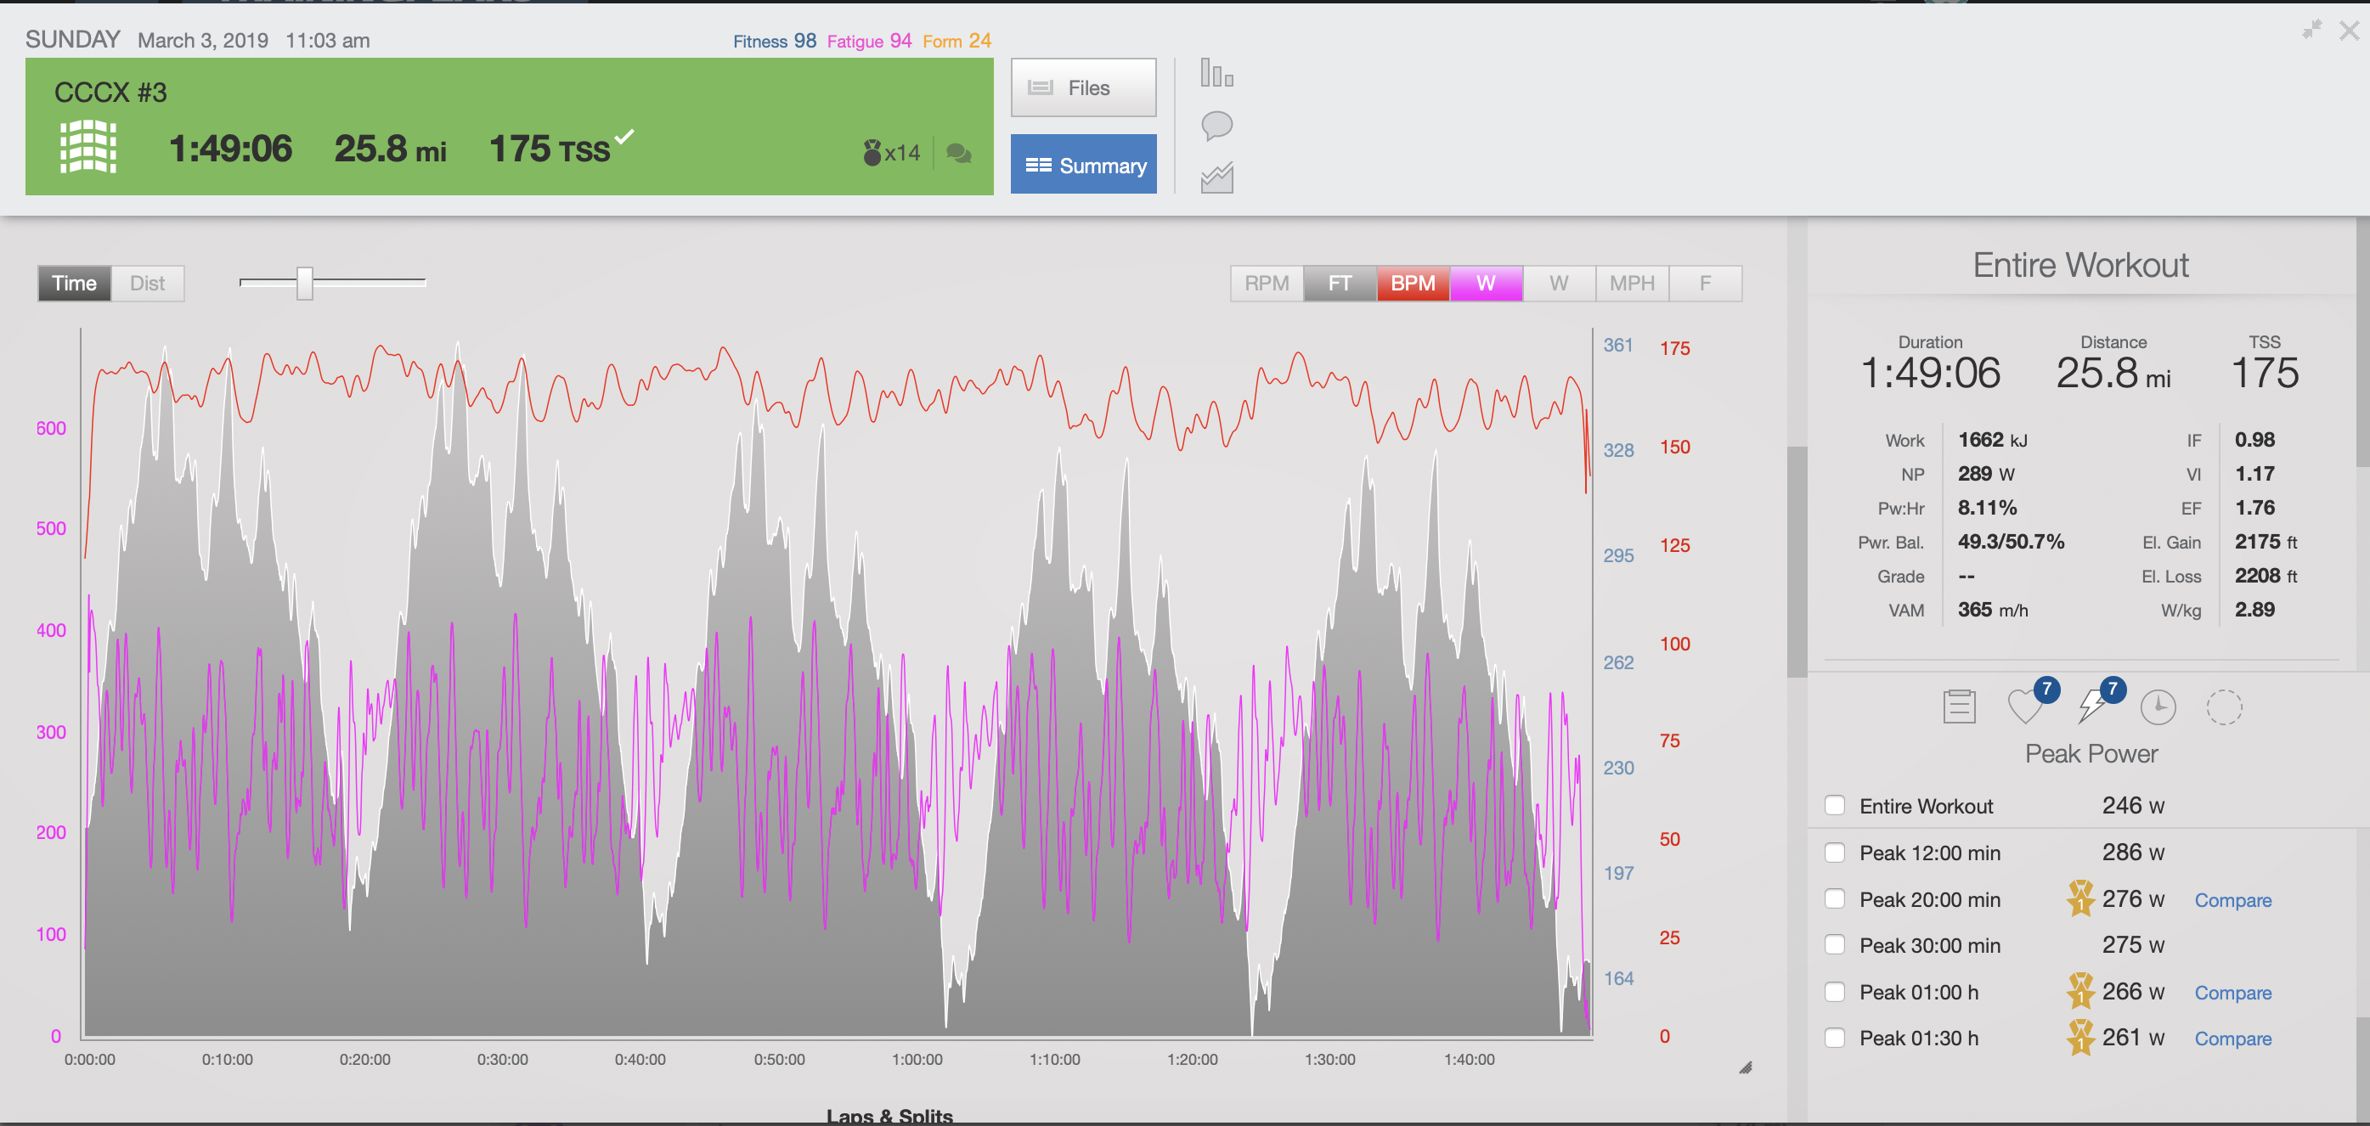Screen dimensions: 2370x1126
Task: Click the chart smoothing slider handle
Action: [x=304, y=284]
